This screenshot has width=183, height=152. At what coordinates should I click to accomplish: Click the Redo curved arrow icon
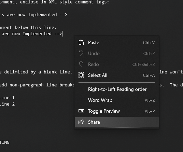(x=81, y=64)
